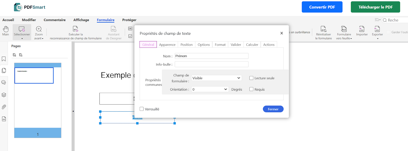Click the first page tool icon under Pages

click(15, 55)
